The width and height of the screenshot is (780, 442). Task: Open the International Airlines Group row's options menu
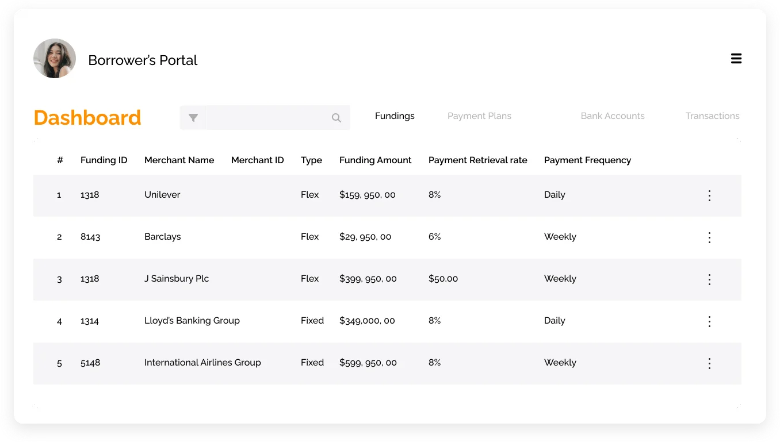(709, 363)
